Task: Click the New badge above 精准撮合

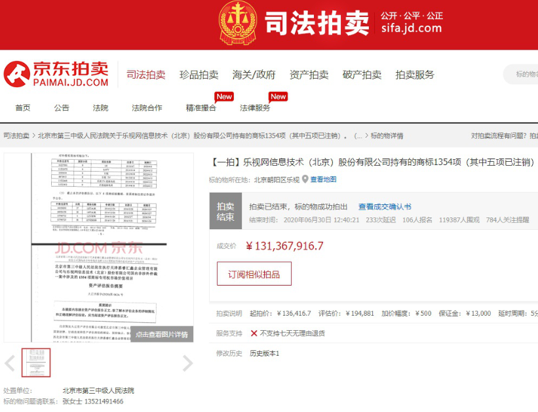Action: coord(224,96)
